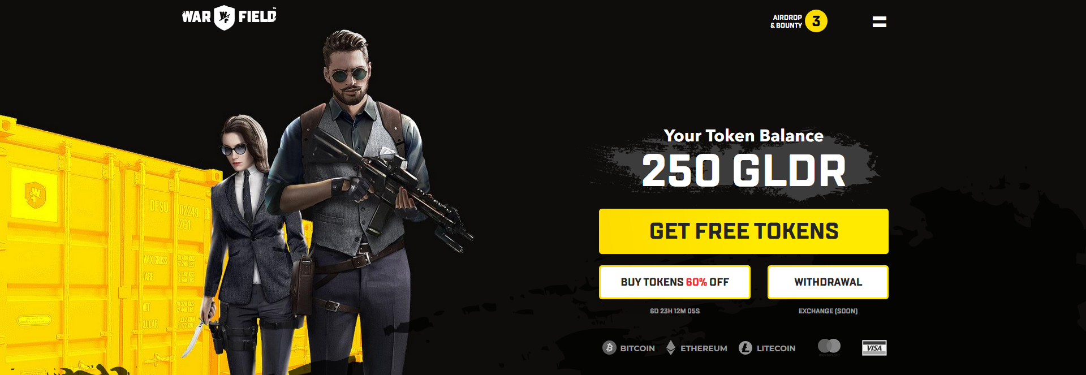
Task: Click the Litecoin label text
Action: point(776,348)
